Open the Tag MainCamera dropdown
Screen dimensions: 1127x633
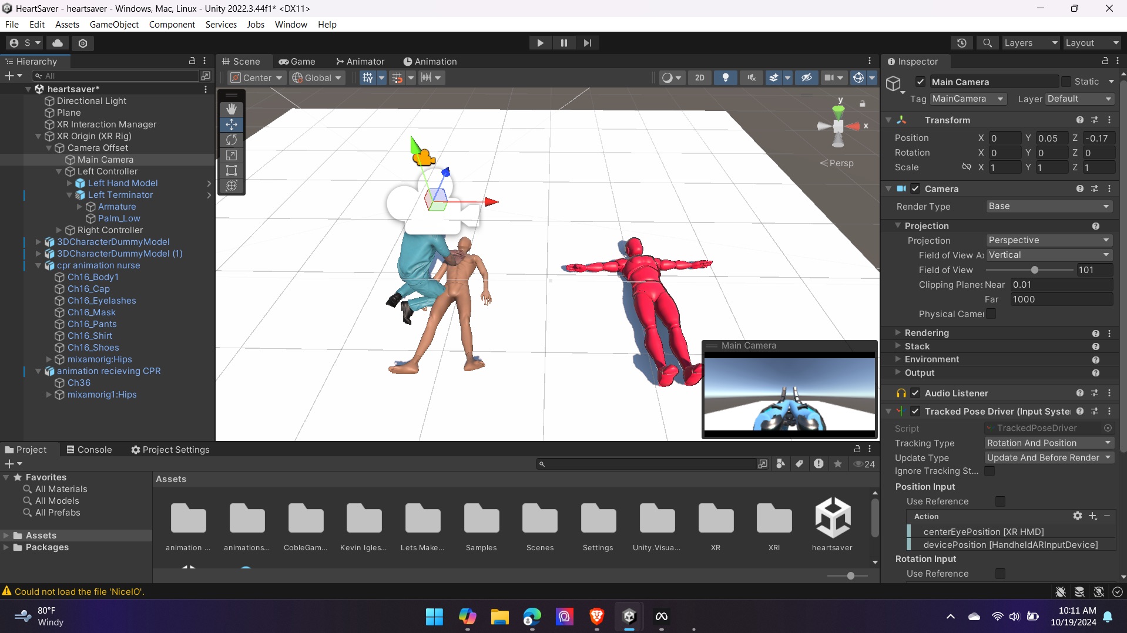pyautogui.click(x=967, y=99)
